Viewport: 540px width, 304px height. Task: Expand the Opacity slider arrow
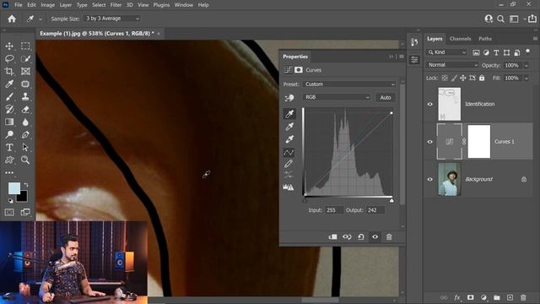526,65
